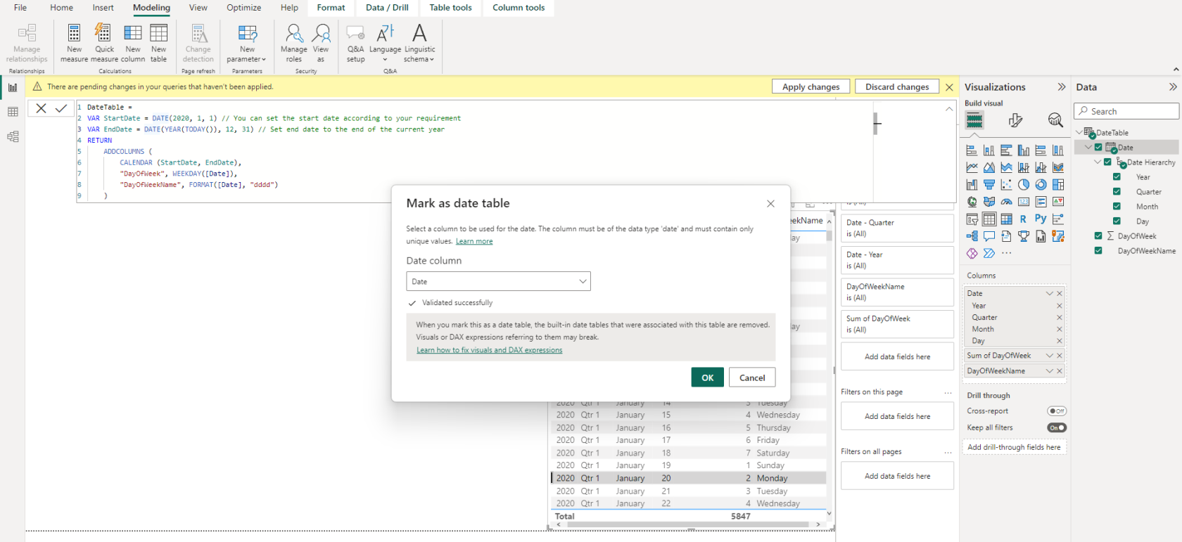Image resolution: width=1182 pixels, height=542 pixels.
Task: Select the Pie chart visual
Action: click(x=1024, y=185)
